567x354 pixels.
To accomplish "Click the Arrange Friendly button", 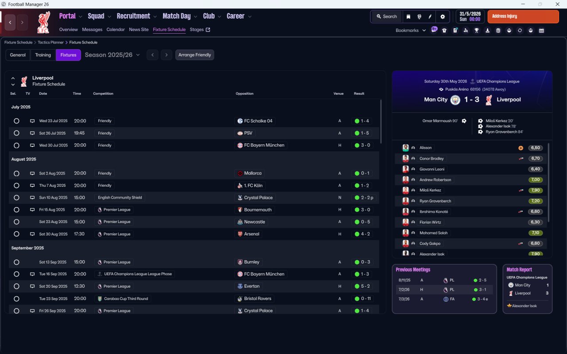I will point(195,55).
